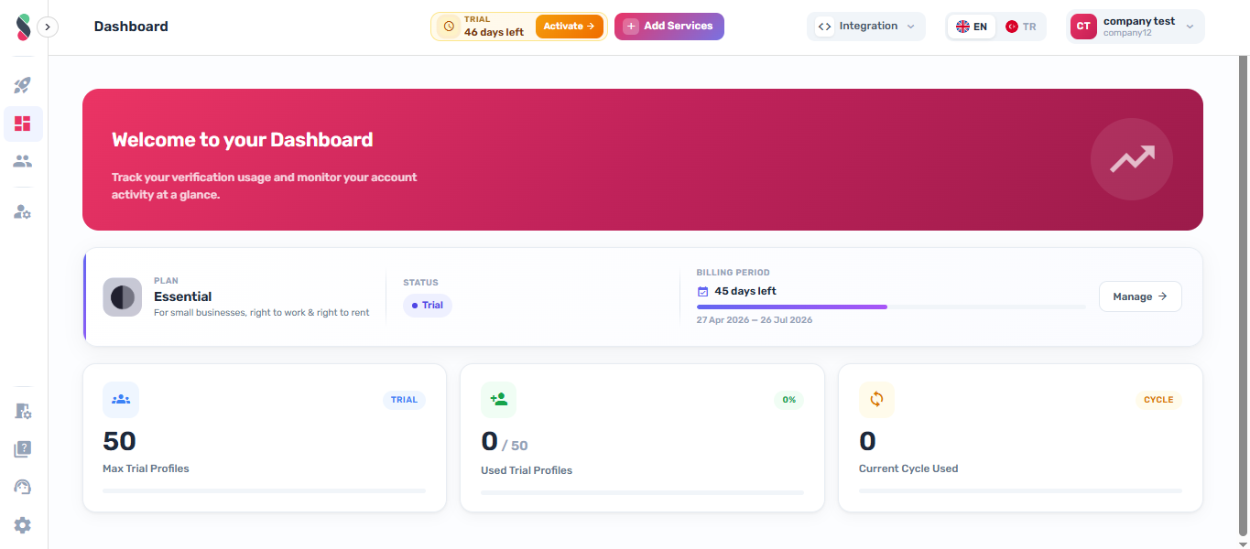Click the Essential plan half-circle icon

point(123,297)
